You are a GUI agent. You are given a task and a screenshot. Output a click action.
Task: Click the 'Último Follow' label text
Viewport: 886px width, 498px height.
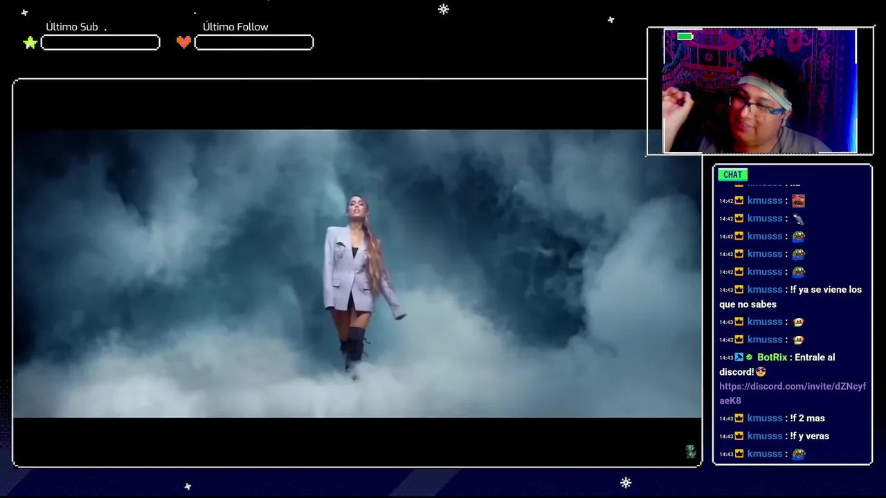tap(235, 27)
